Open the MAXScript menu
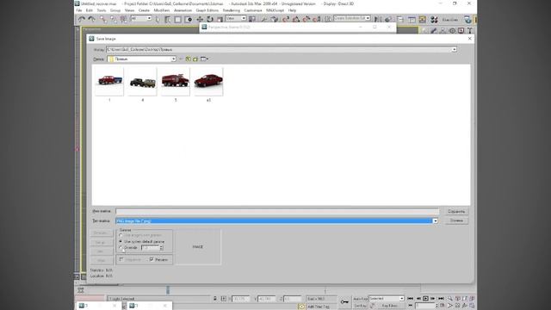This screenshot has width=551, height=310. [275, 10]
